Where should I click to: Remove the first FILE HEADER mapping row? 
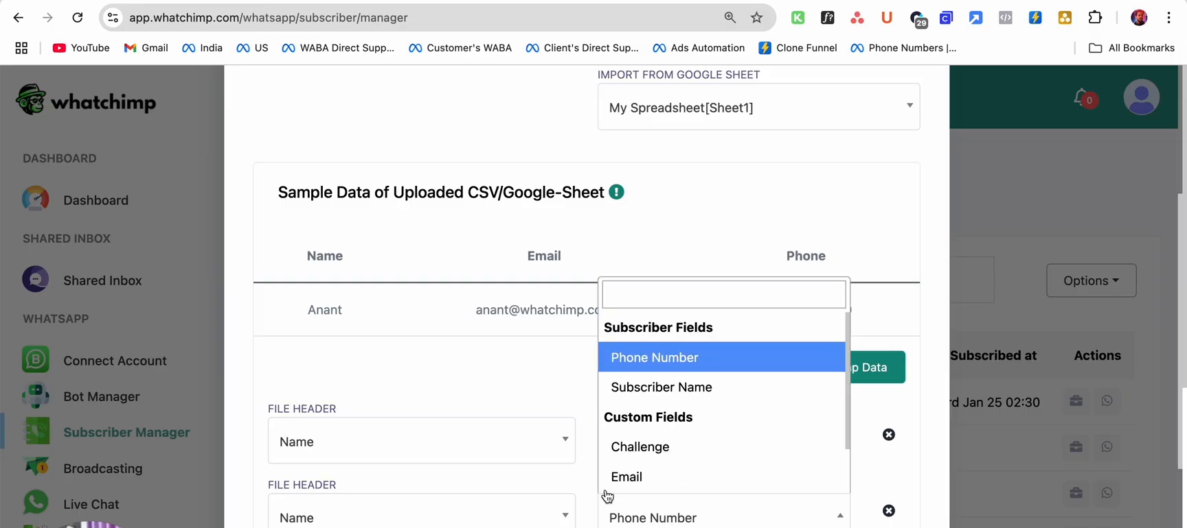point(889,435)
